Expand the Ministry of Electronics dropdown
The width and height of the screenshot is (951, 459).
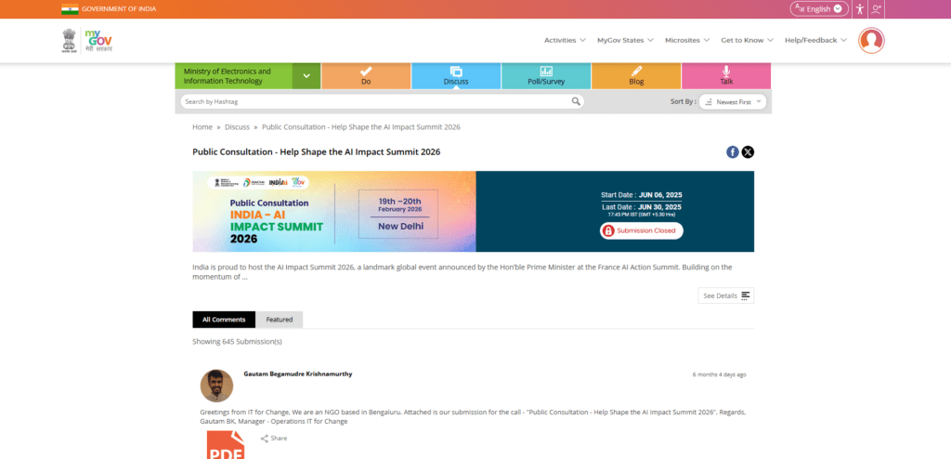306,76
